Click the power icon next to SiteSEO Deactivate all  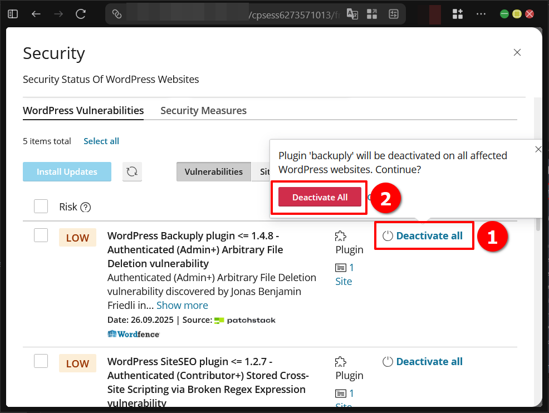(388, 361)
